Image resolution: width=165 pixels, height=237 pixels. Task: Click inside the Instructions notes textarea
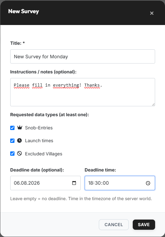click(83, 92)
